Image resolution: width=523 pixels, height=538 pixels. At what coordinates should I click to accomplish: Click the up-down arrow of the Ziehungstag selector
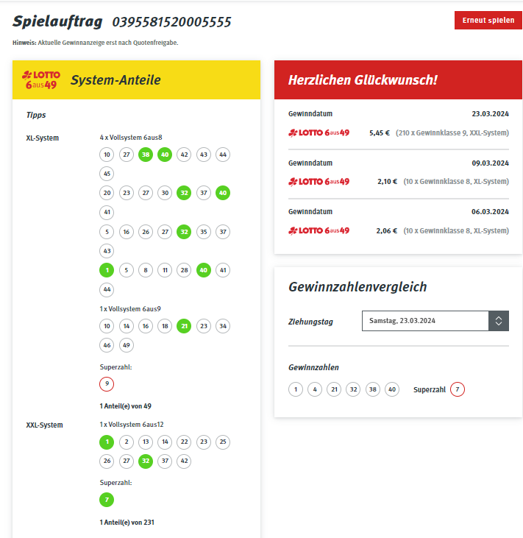499,321
